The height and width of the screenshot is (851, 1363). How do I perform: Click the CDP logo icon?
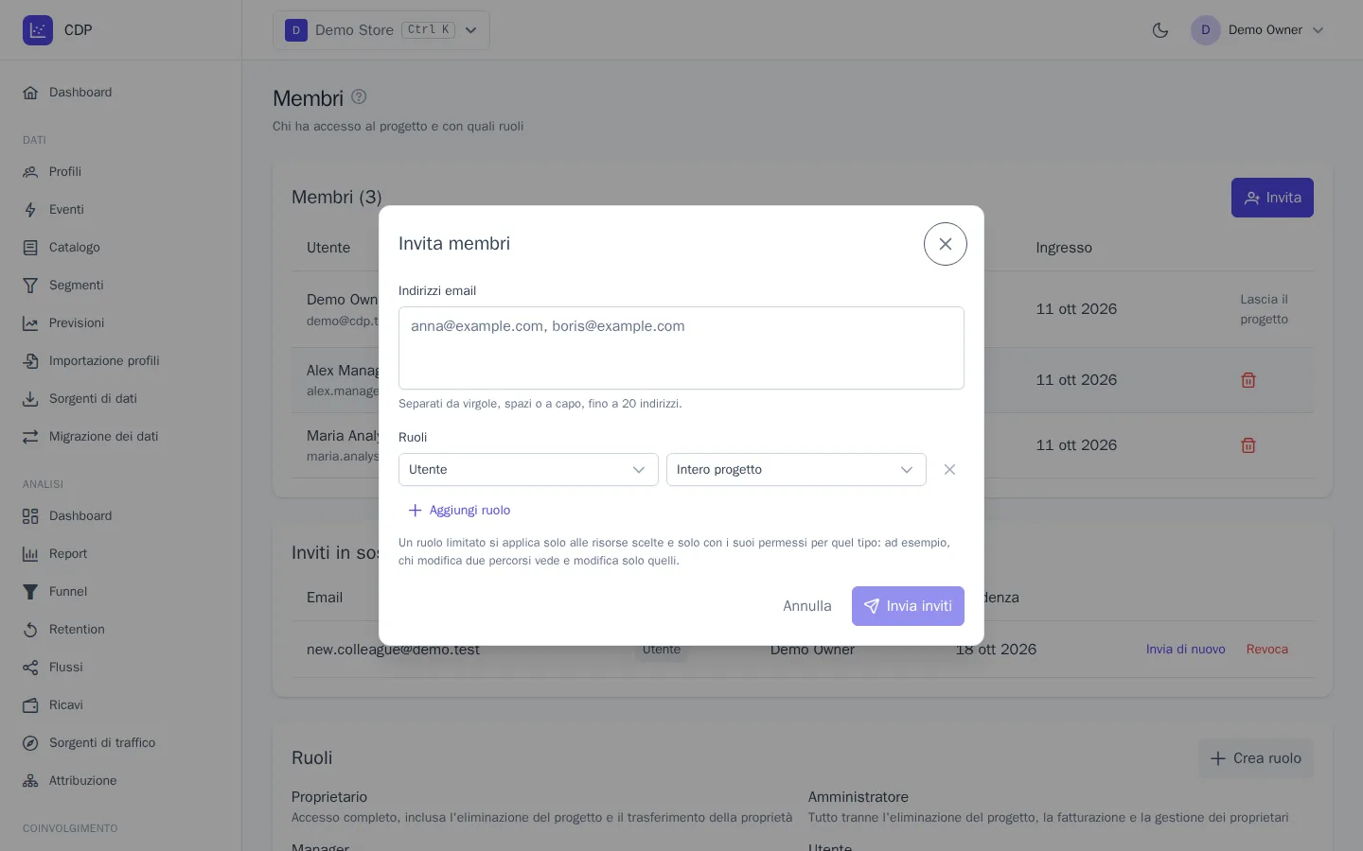coord(38,30)
